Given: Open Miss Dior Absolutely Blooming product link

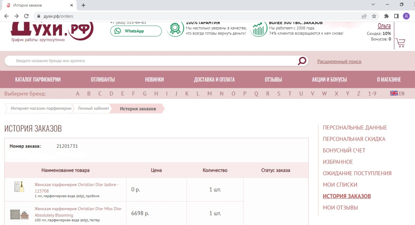Looking at the screenshot, I should pos(78,212).
